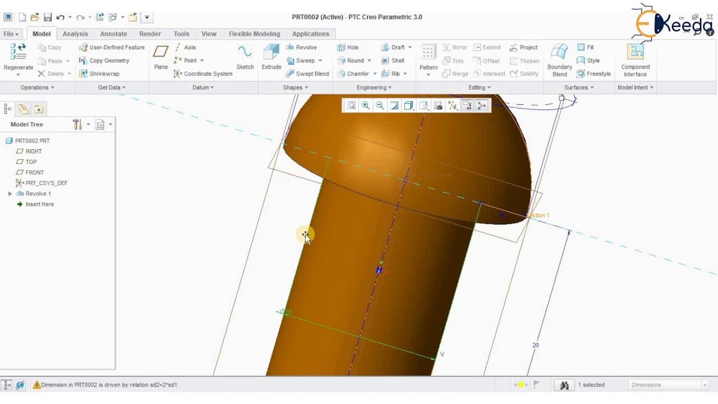The height and width of the screenshot is (404, 718).
Task: Click the Boundary Blend tool
Action: (559, 60)
